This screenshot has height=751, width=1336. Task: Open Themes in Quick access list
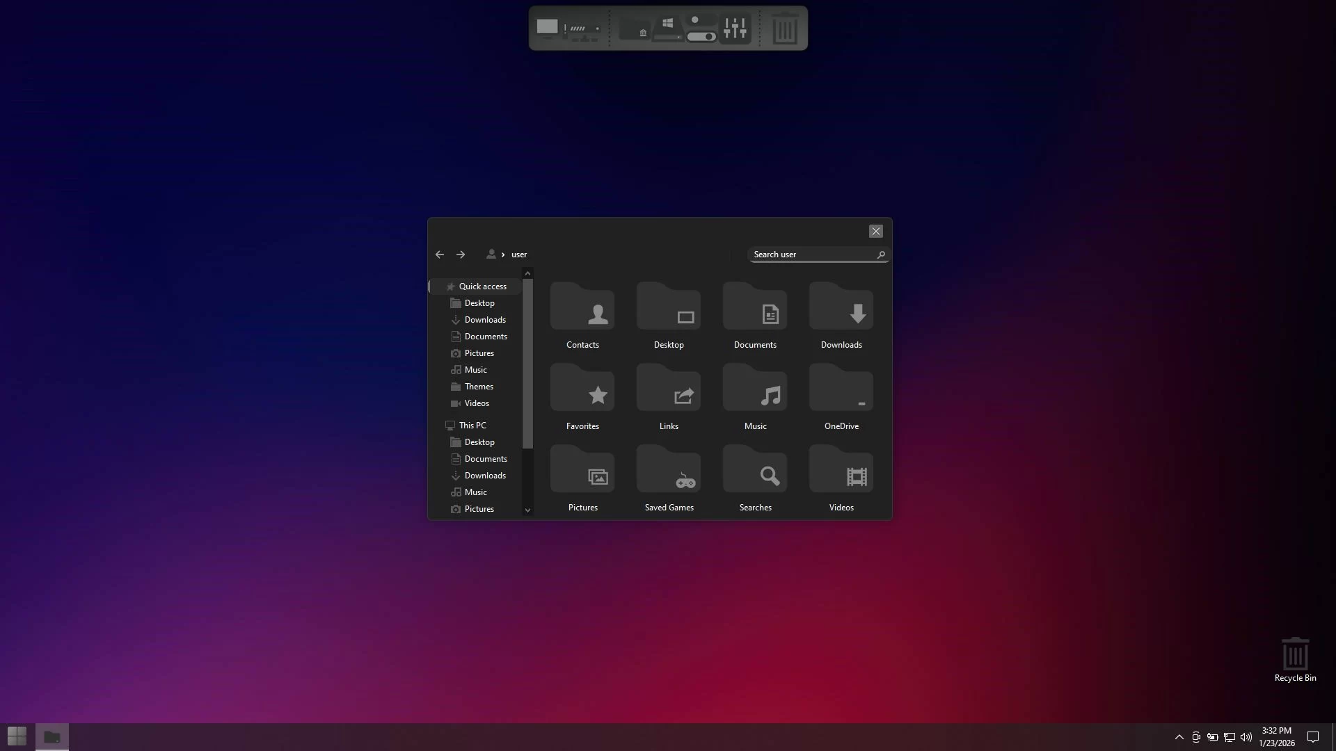(x=479, y=387)
